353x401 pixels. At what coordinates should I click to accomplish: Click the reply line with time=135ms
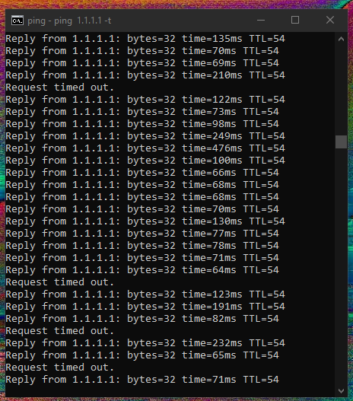(x=145, y=39)
